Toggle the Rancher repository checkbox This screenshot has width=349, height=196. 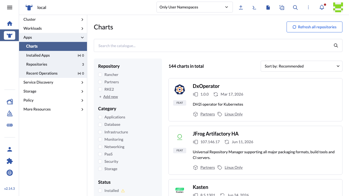[x=100, y=75]
